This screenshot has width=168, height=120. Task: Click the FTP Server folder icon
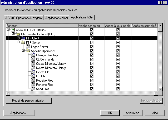(x=23, y=42)
